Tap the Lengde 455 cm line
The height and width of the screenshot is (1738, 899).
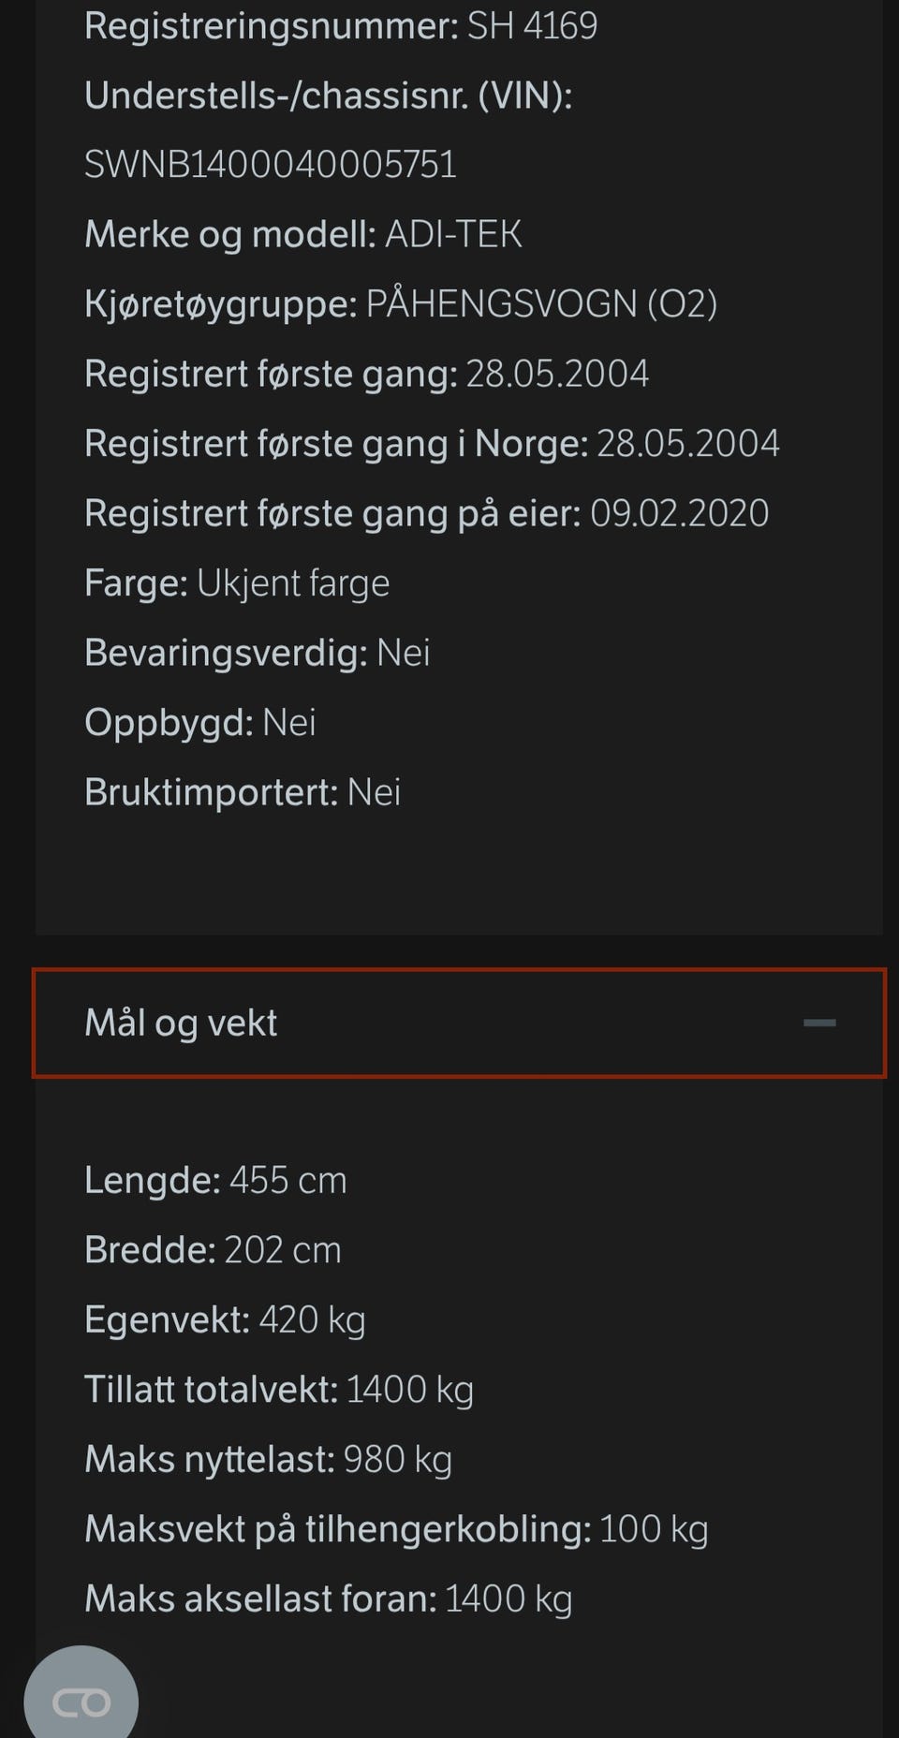(215, 1180)
